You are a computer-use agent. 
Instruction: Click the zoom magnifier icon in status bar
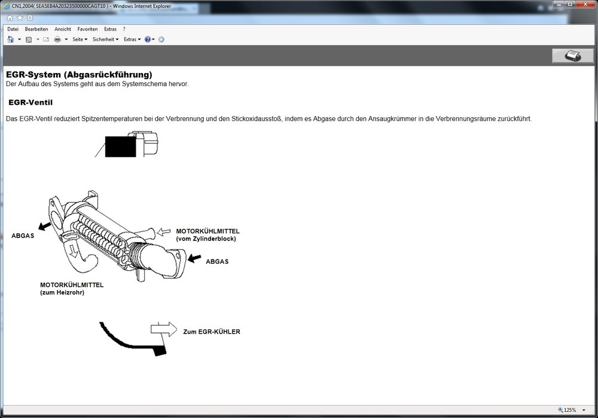[x=560, y=410]
